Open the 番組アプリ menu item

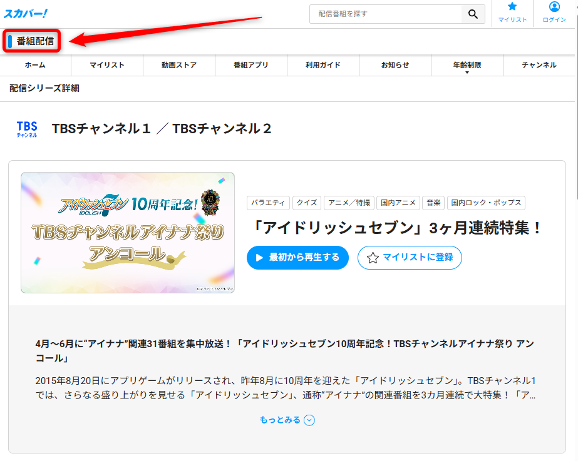pos(250,65)
